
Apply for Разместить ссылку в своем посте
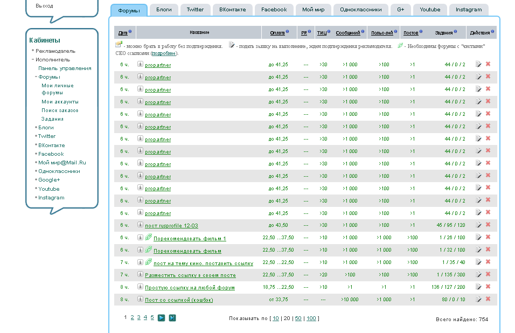click(478, 275)
